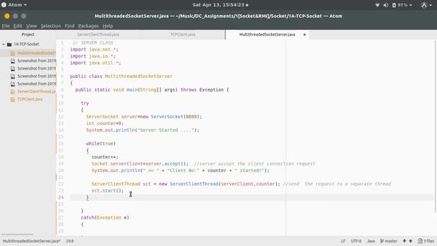
Task: Change the UTF-8 encoding selector
Action: [356, 241]
